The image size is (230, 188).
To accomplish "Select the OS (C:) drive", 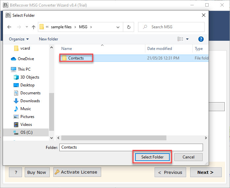I will (26, 132).
